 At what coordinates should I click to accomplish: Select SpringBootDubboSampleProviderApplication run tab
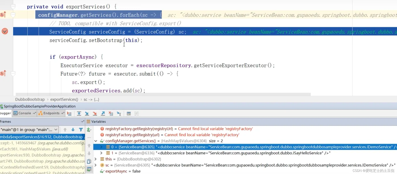click(x=38, y=106)
